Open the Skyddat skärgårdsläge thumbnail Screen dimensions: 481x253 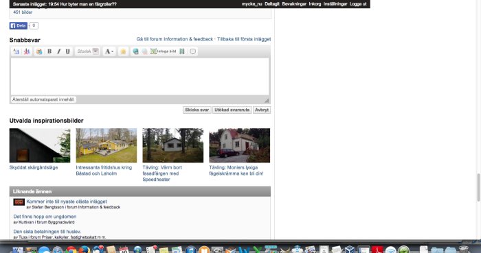(x=40, y=145)
